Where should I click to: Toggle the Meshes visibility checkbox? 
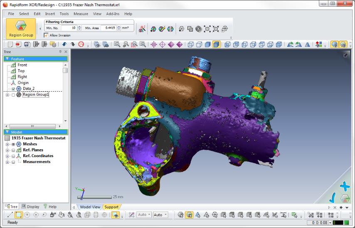tap(13, 144)
